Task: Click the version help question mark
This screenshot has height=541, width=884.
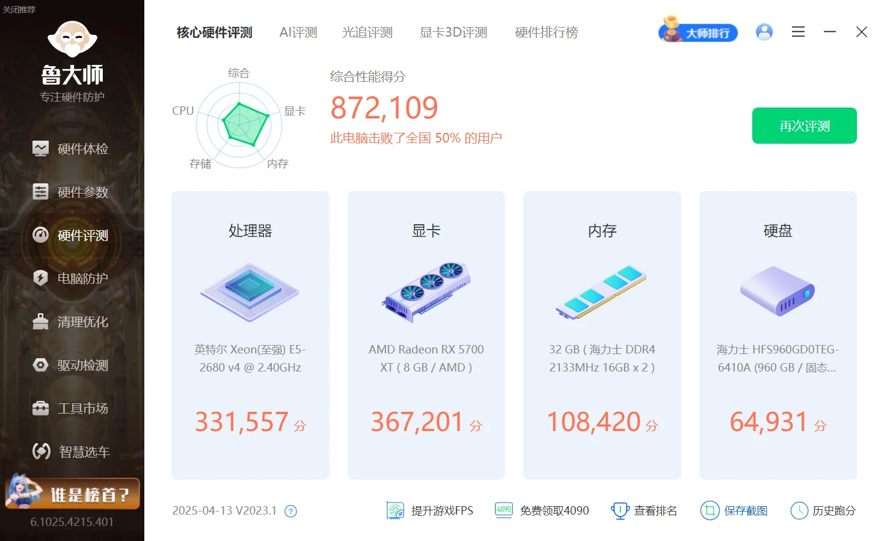Action: 290,511
